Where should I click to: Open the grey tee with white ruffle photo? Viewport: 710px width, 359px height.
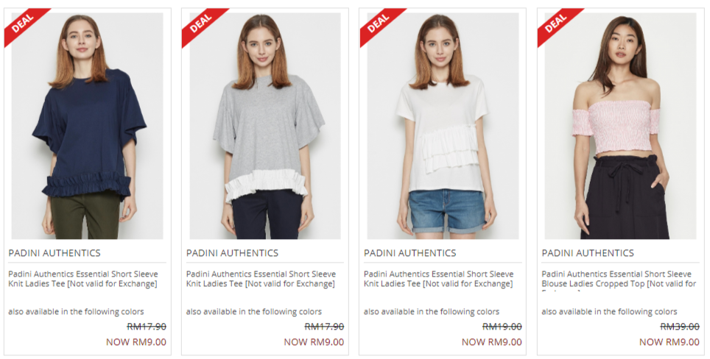tap(265, 126)
